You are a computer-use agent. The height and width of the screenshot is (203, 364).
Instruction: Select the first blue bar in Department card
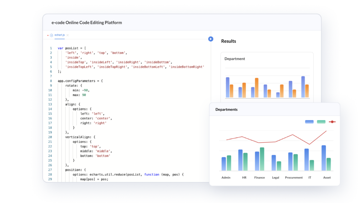(x=227, y=87)
